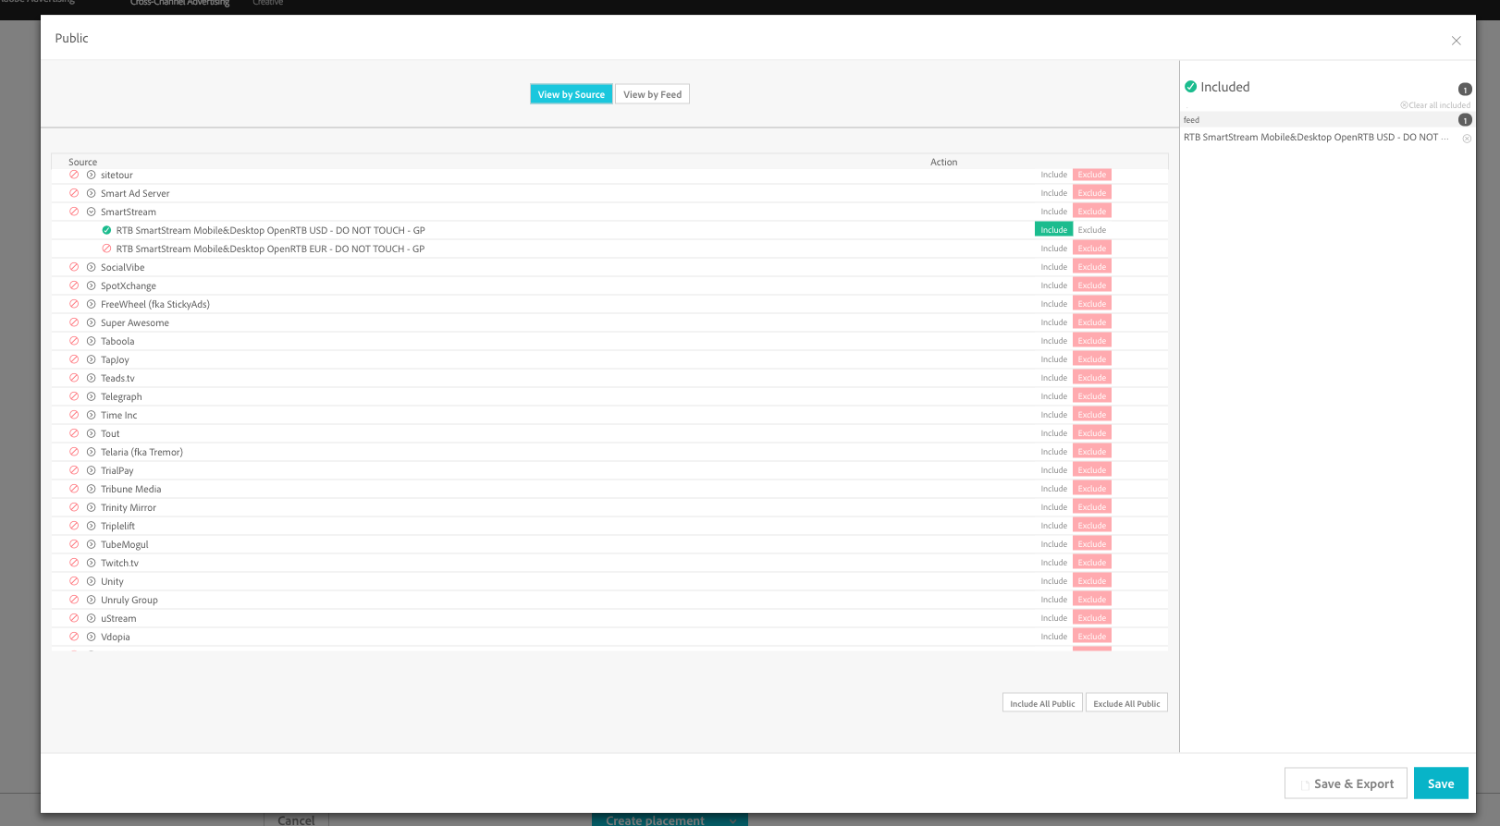Toggle Include for SmartStream EUR feed
The width and height of the screenshot is (1500, 826).
tap(1053, 249)
